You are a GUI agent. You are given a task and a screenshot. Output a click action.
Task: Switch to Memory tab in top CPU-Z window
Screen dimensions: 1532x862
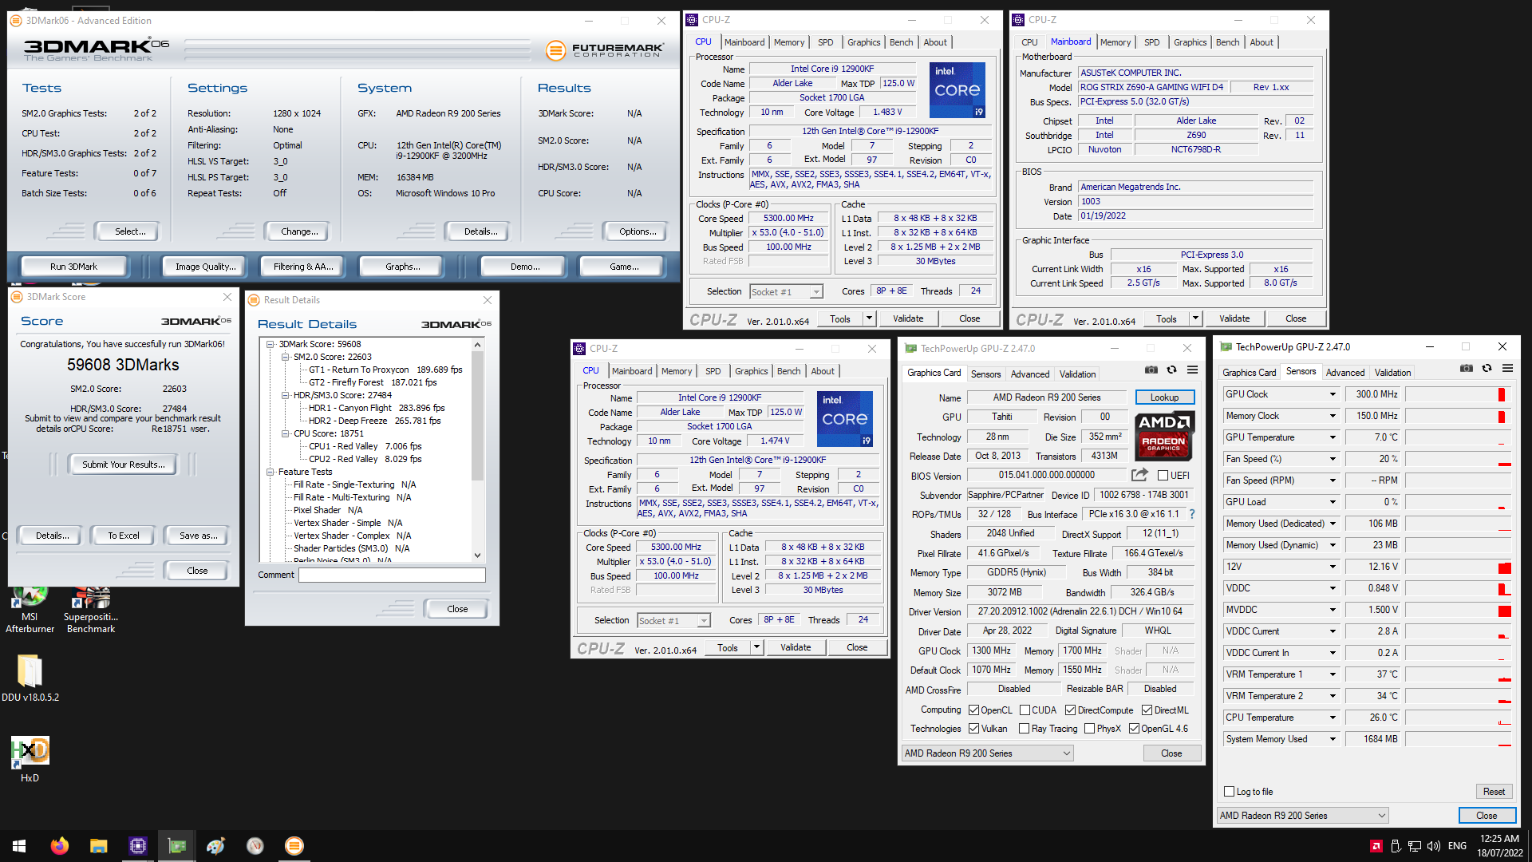point(788,42)
